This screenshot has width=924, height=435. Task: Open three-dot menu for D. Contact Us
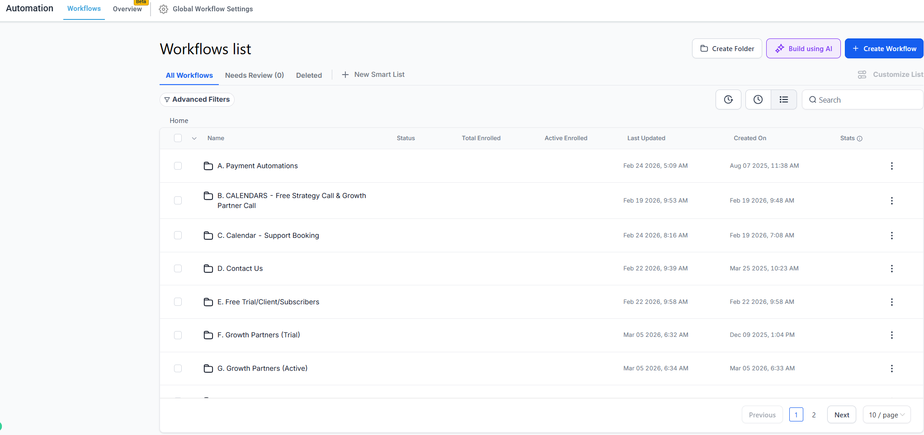(x=891, y=269)
